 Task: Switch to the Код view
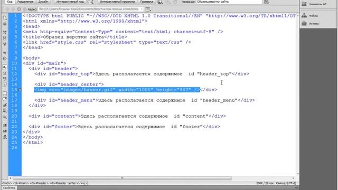point(10,2)
